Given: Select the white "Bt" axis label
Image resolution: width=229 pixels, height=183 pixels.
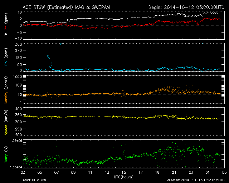Looking at the screenshot, I should point(6,34).
